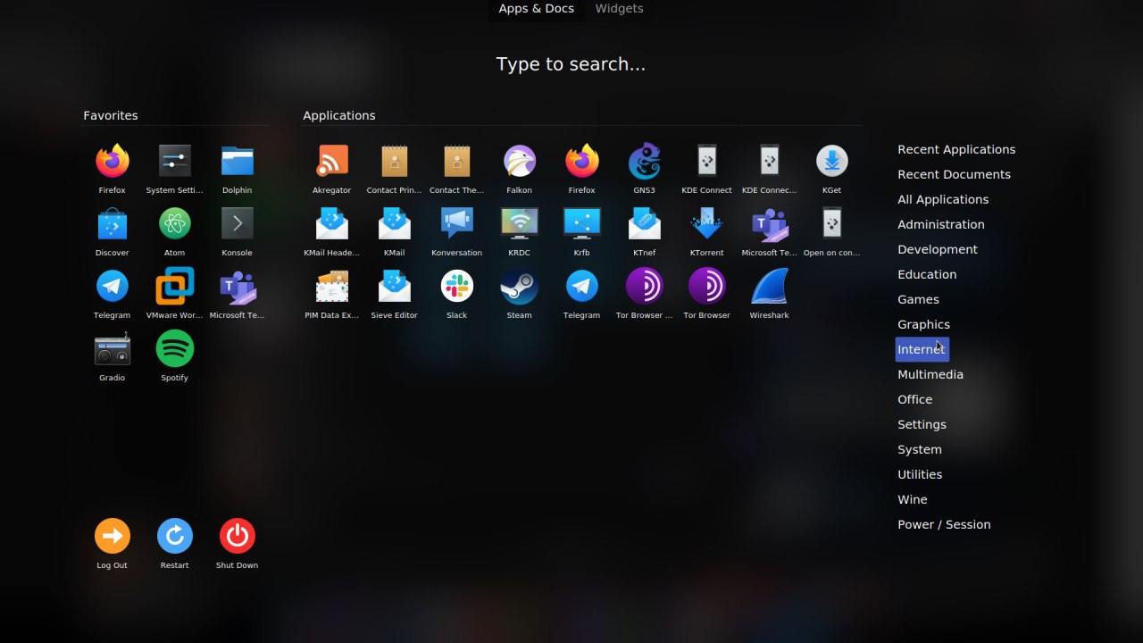Show the Recent Documents category

[x=954, y=174]
